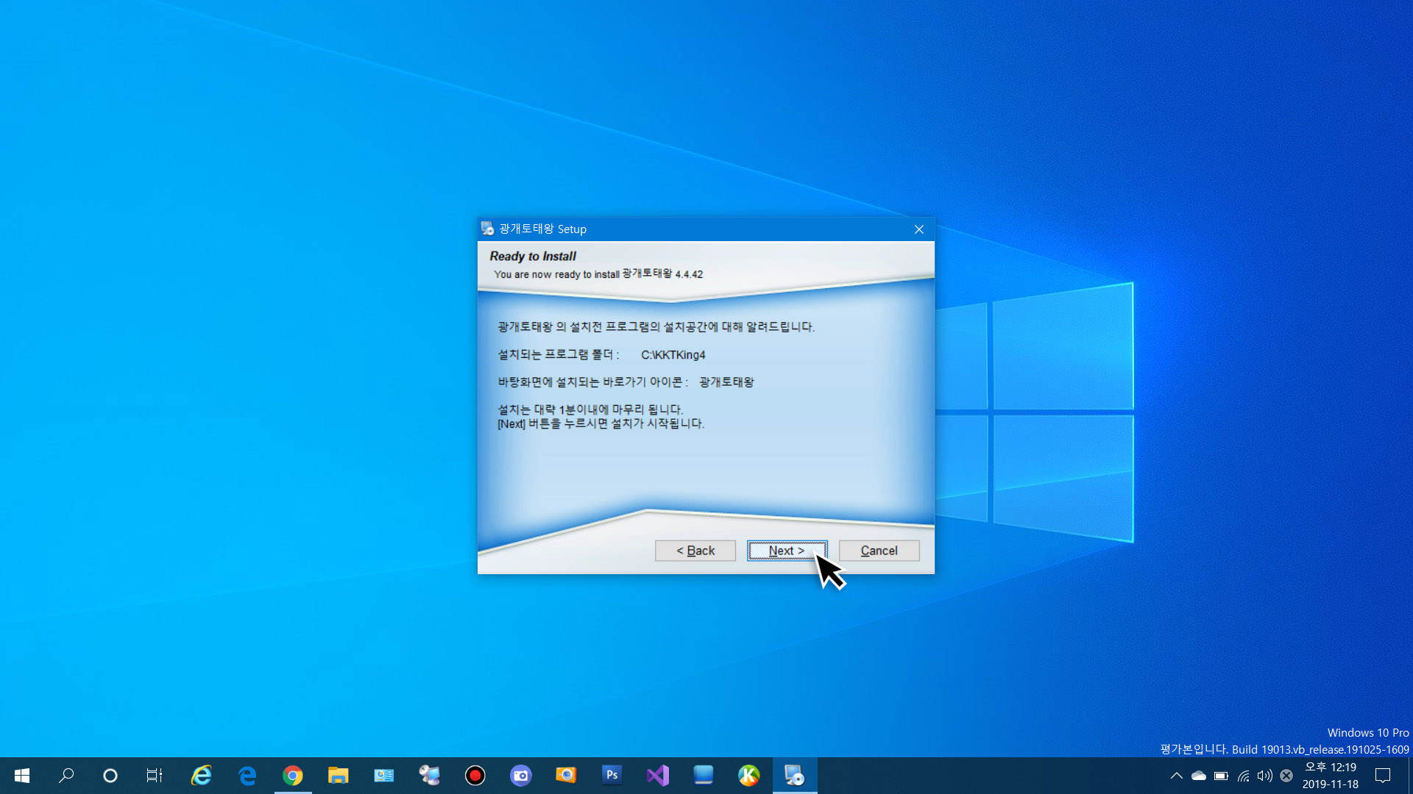Image resolution: width=1413 pixels, height=794 pixels.
Task: Open the Action Center notifications
Action: (x=1383, y=775)
